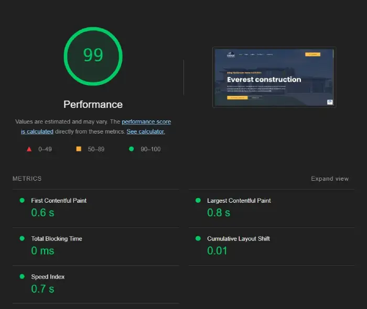Click green status dot beside Speed Index
This screenshot has width=367, height=309.
click(x=22, y=277)
